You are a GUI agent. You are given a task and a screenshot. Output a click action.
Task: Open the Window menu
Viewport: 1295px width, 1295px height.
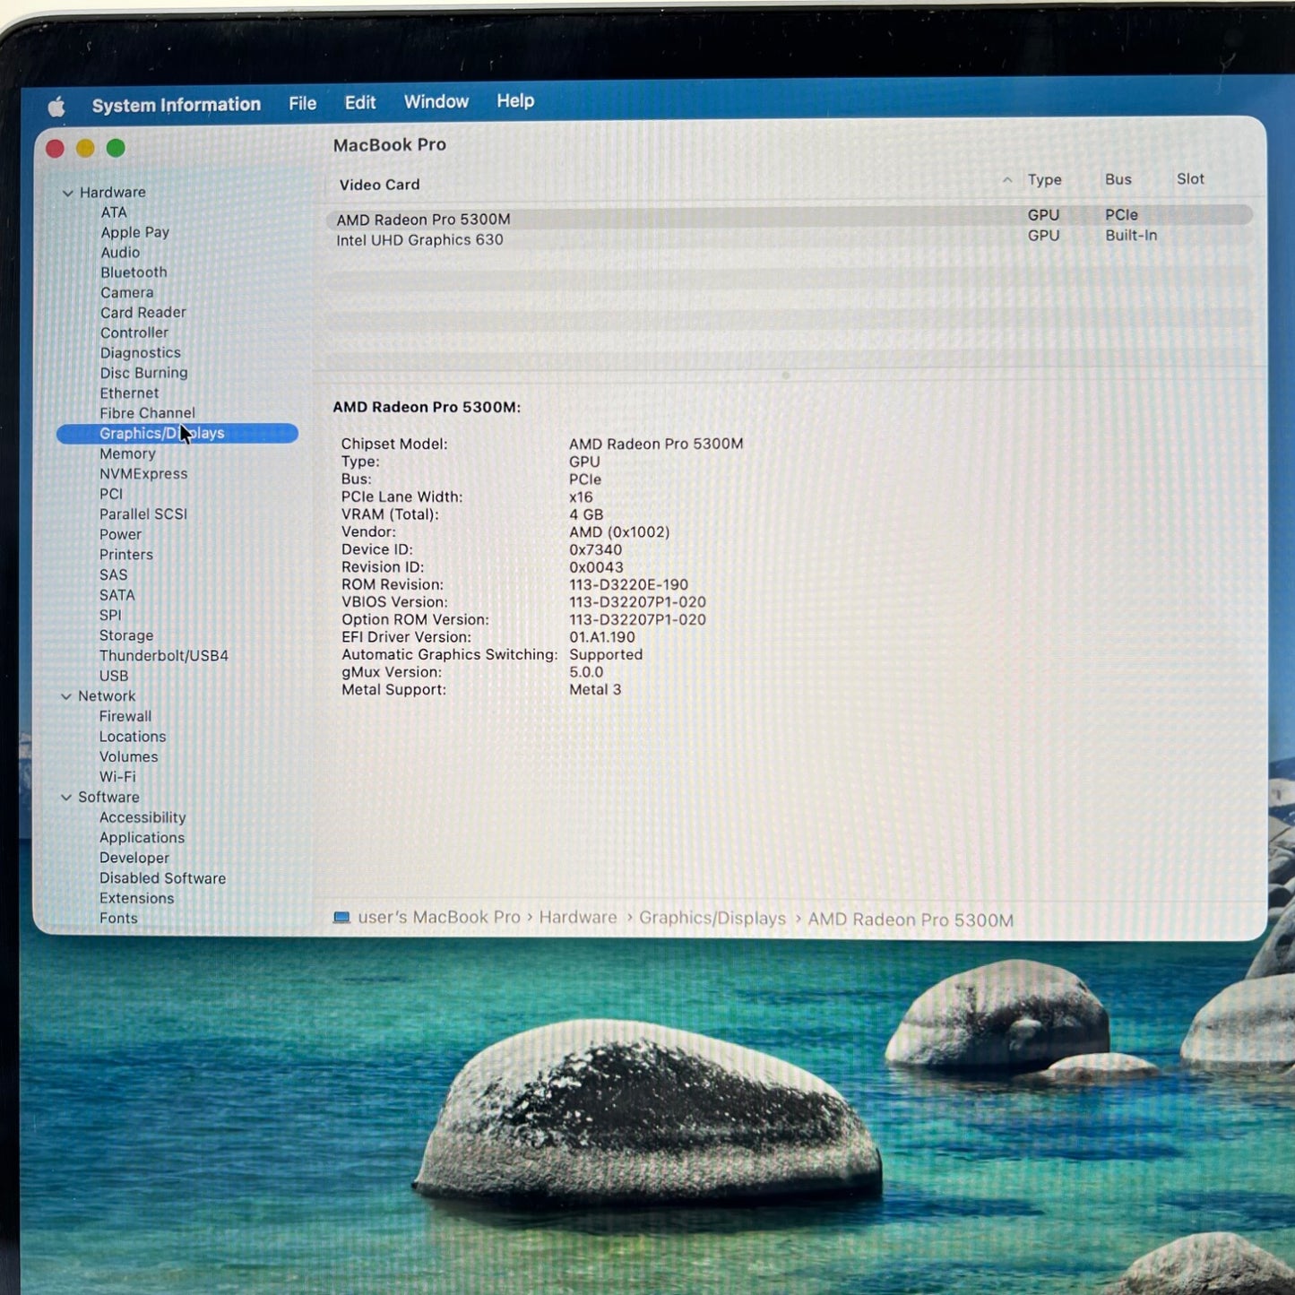click(x=436, y=101)
